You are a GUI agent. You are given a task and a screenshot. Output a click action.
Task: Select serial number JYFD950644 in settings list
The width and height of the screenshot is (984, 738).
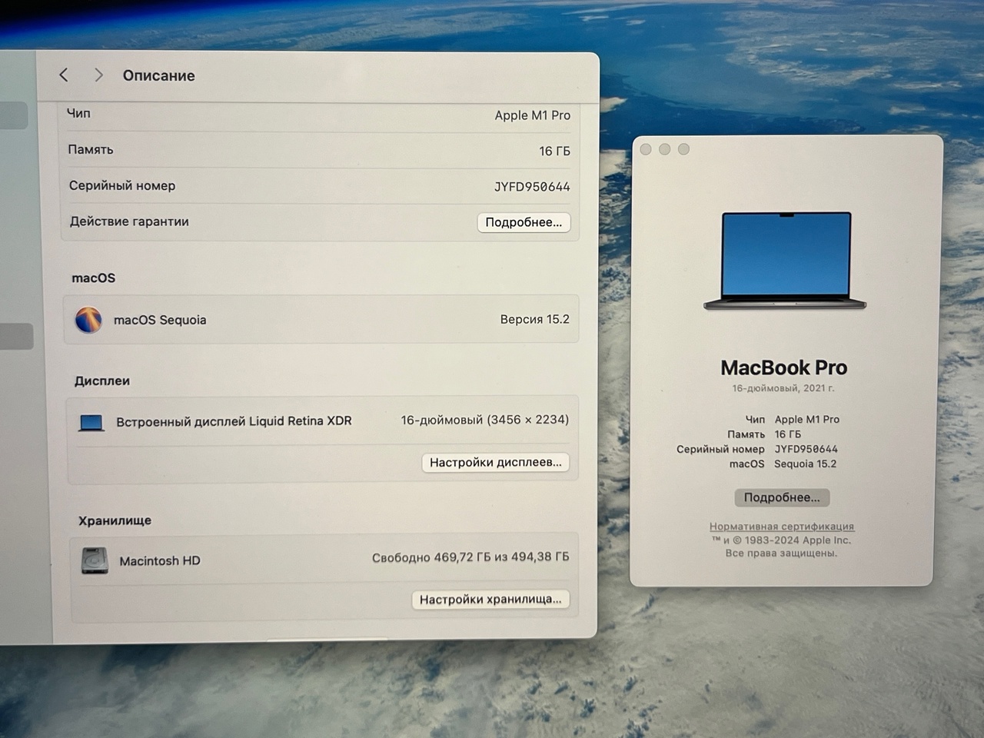coord(532,187)
